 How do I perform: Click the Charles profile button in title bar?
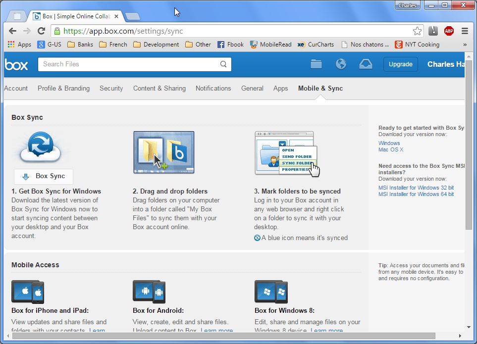(x=407, y=5)
